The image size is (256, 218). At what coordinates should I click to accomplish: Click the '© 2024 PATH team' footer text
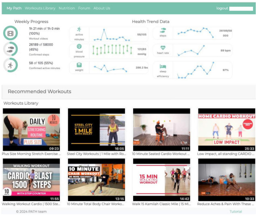(32, 212)
